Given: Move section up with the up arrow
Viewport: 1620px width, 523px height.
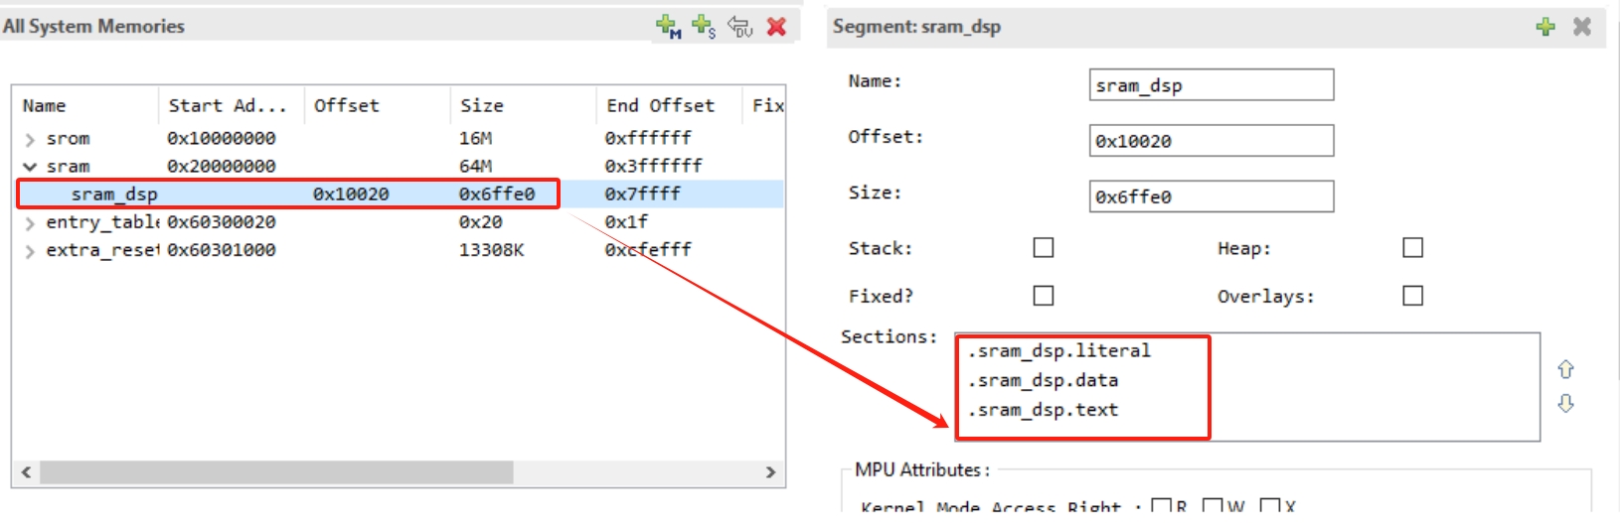Looking at the screenshot, I should click(1565, 369).
